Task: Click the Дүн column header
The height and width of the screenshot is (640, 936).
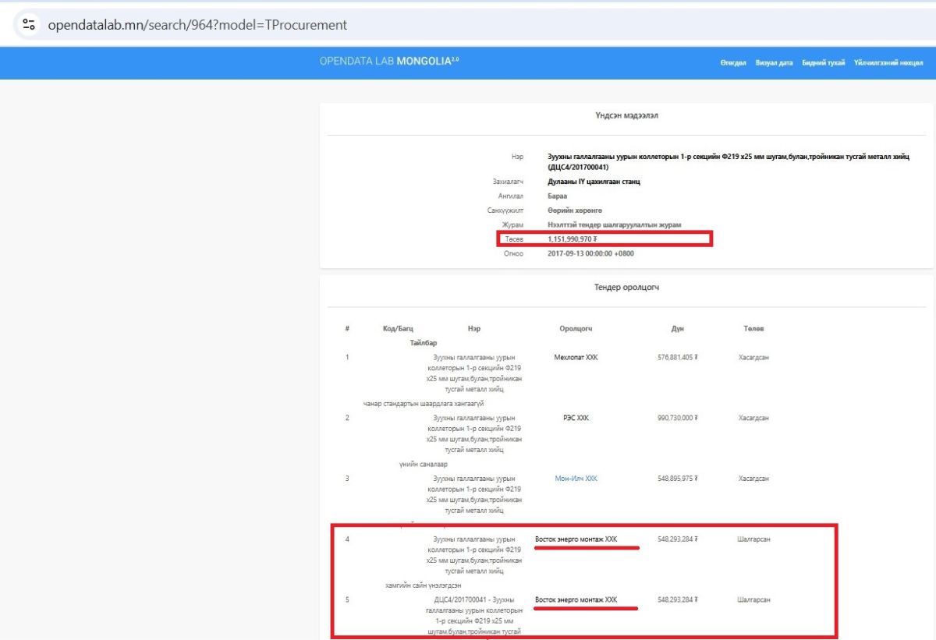Action: point(677,329)
